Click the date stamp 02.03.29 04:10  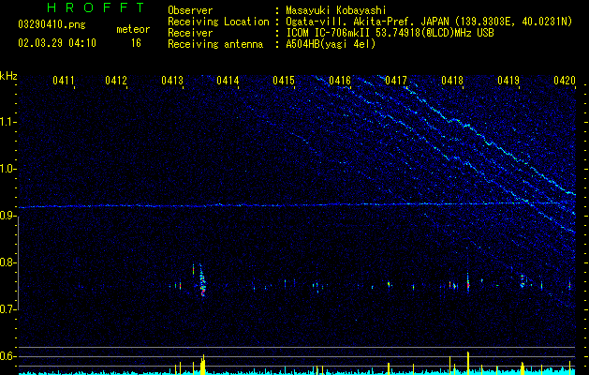click(x=57, y=43)
